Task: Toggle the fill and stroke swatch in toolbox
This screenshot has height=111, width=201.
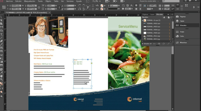Action: (1, 84)
